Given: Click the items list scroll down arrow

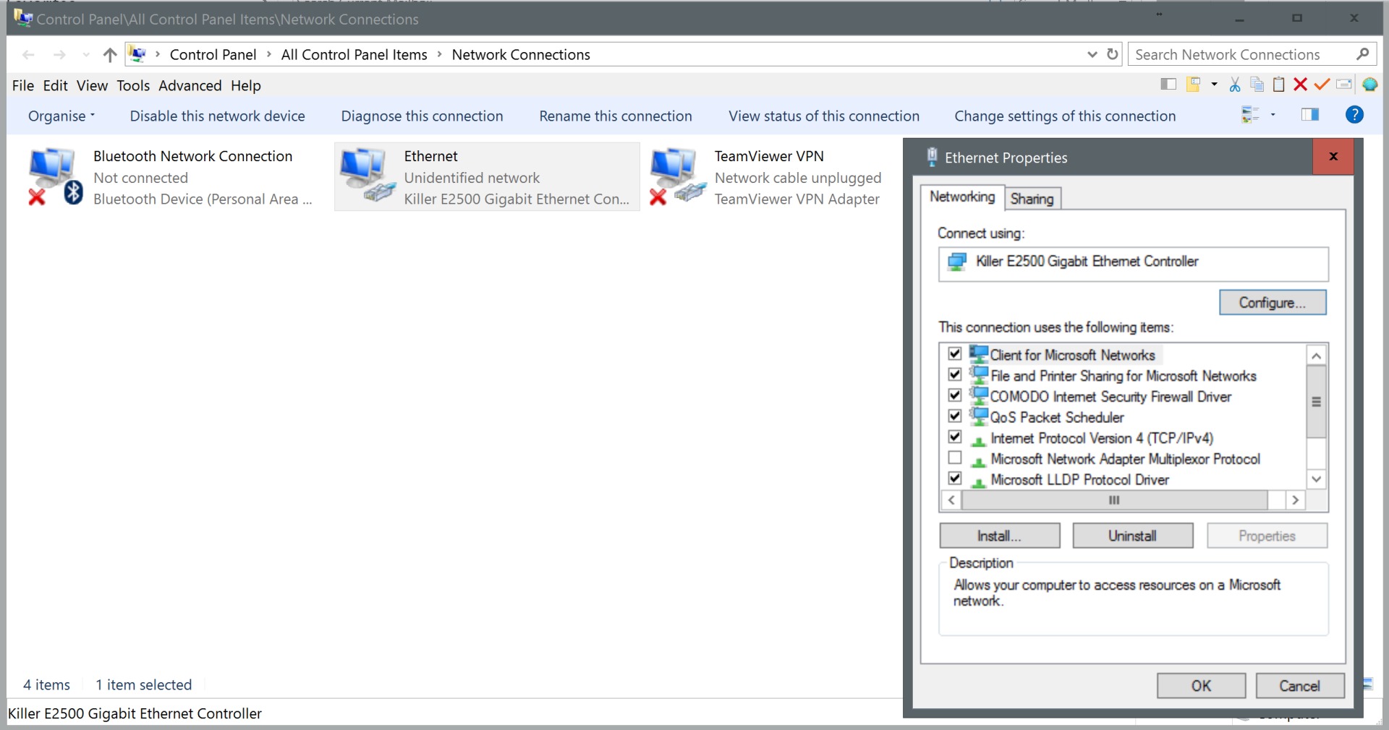Looking at the screenshot, I should (x=1317, y=479).
